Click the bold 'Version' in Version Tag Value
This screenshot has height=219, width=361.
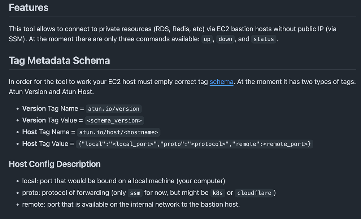click(34, 120)
